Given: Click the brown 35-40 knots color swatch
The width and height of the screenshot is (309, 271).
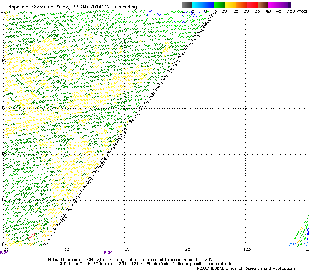Looking at the screenshot, I should (263, 5).
